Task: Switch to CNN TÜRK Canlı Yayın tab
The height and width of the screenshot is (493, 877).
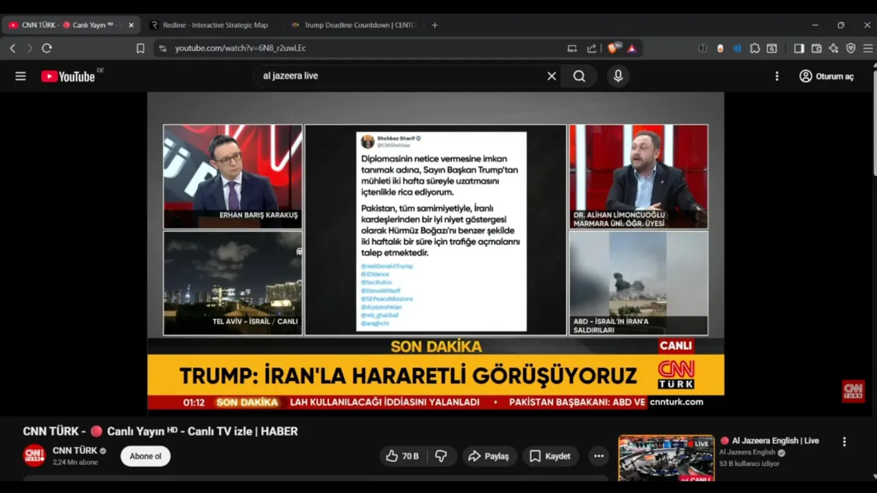Action: [71, 25]
